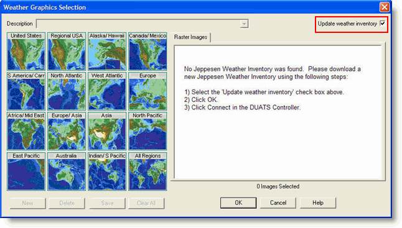
Task: Click the New button
Action: tap(27, 203)
